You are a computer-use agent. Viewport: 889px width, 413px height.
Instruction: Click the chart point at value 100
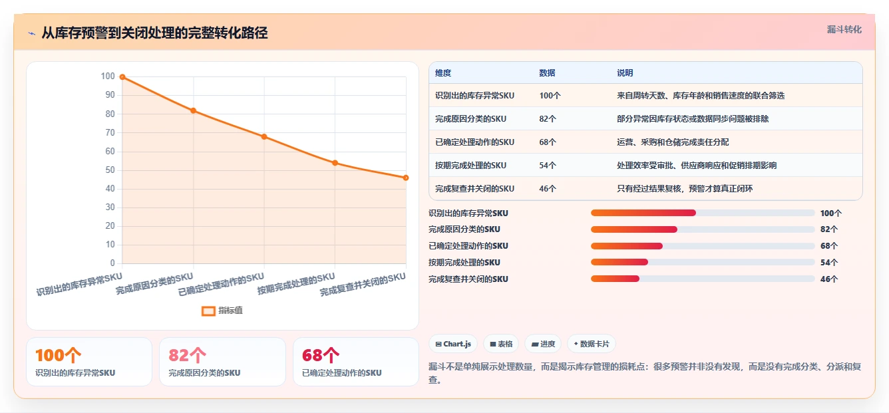point(122,77)
